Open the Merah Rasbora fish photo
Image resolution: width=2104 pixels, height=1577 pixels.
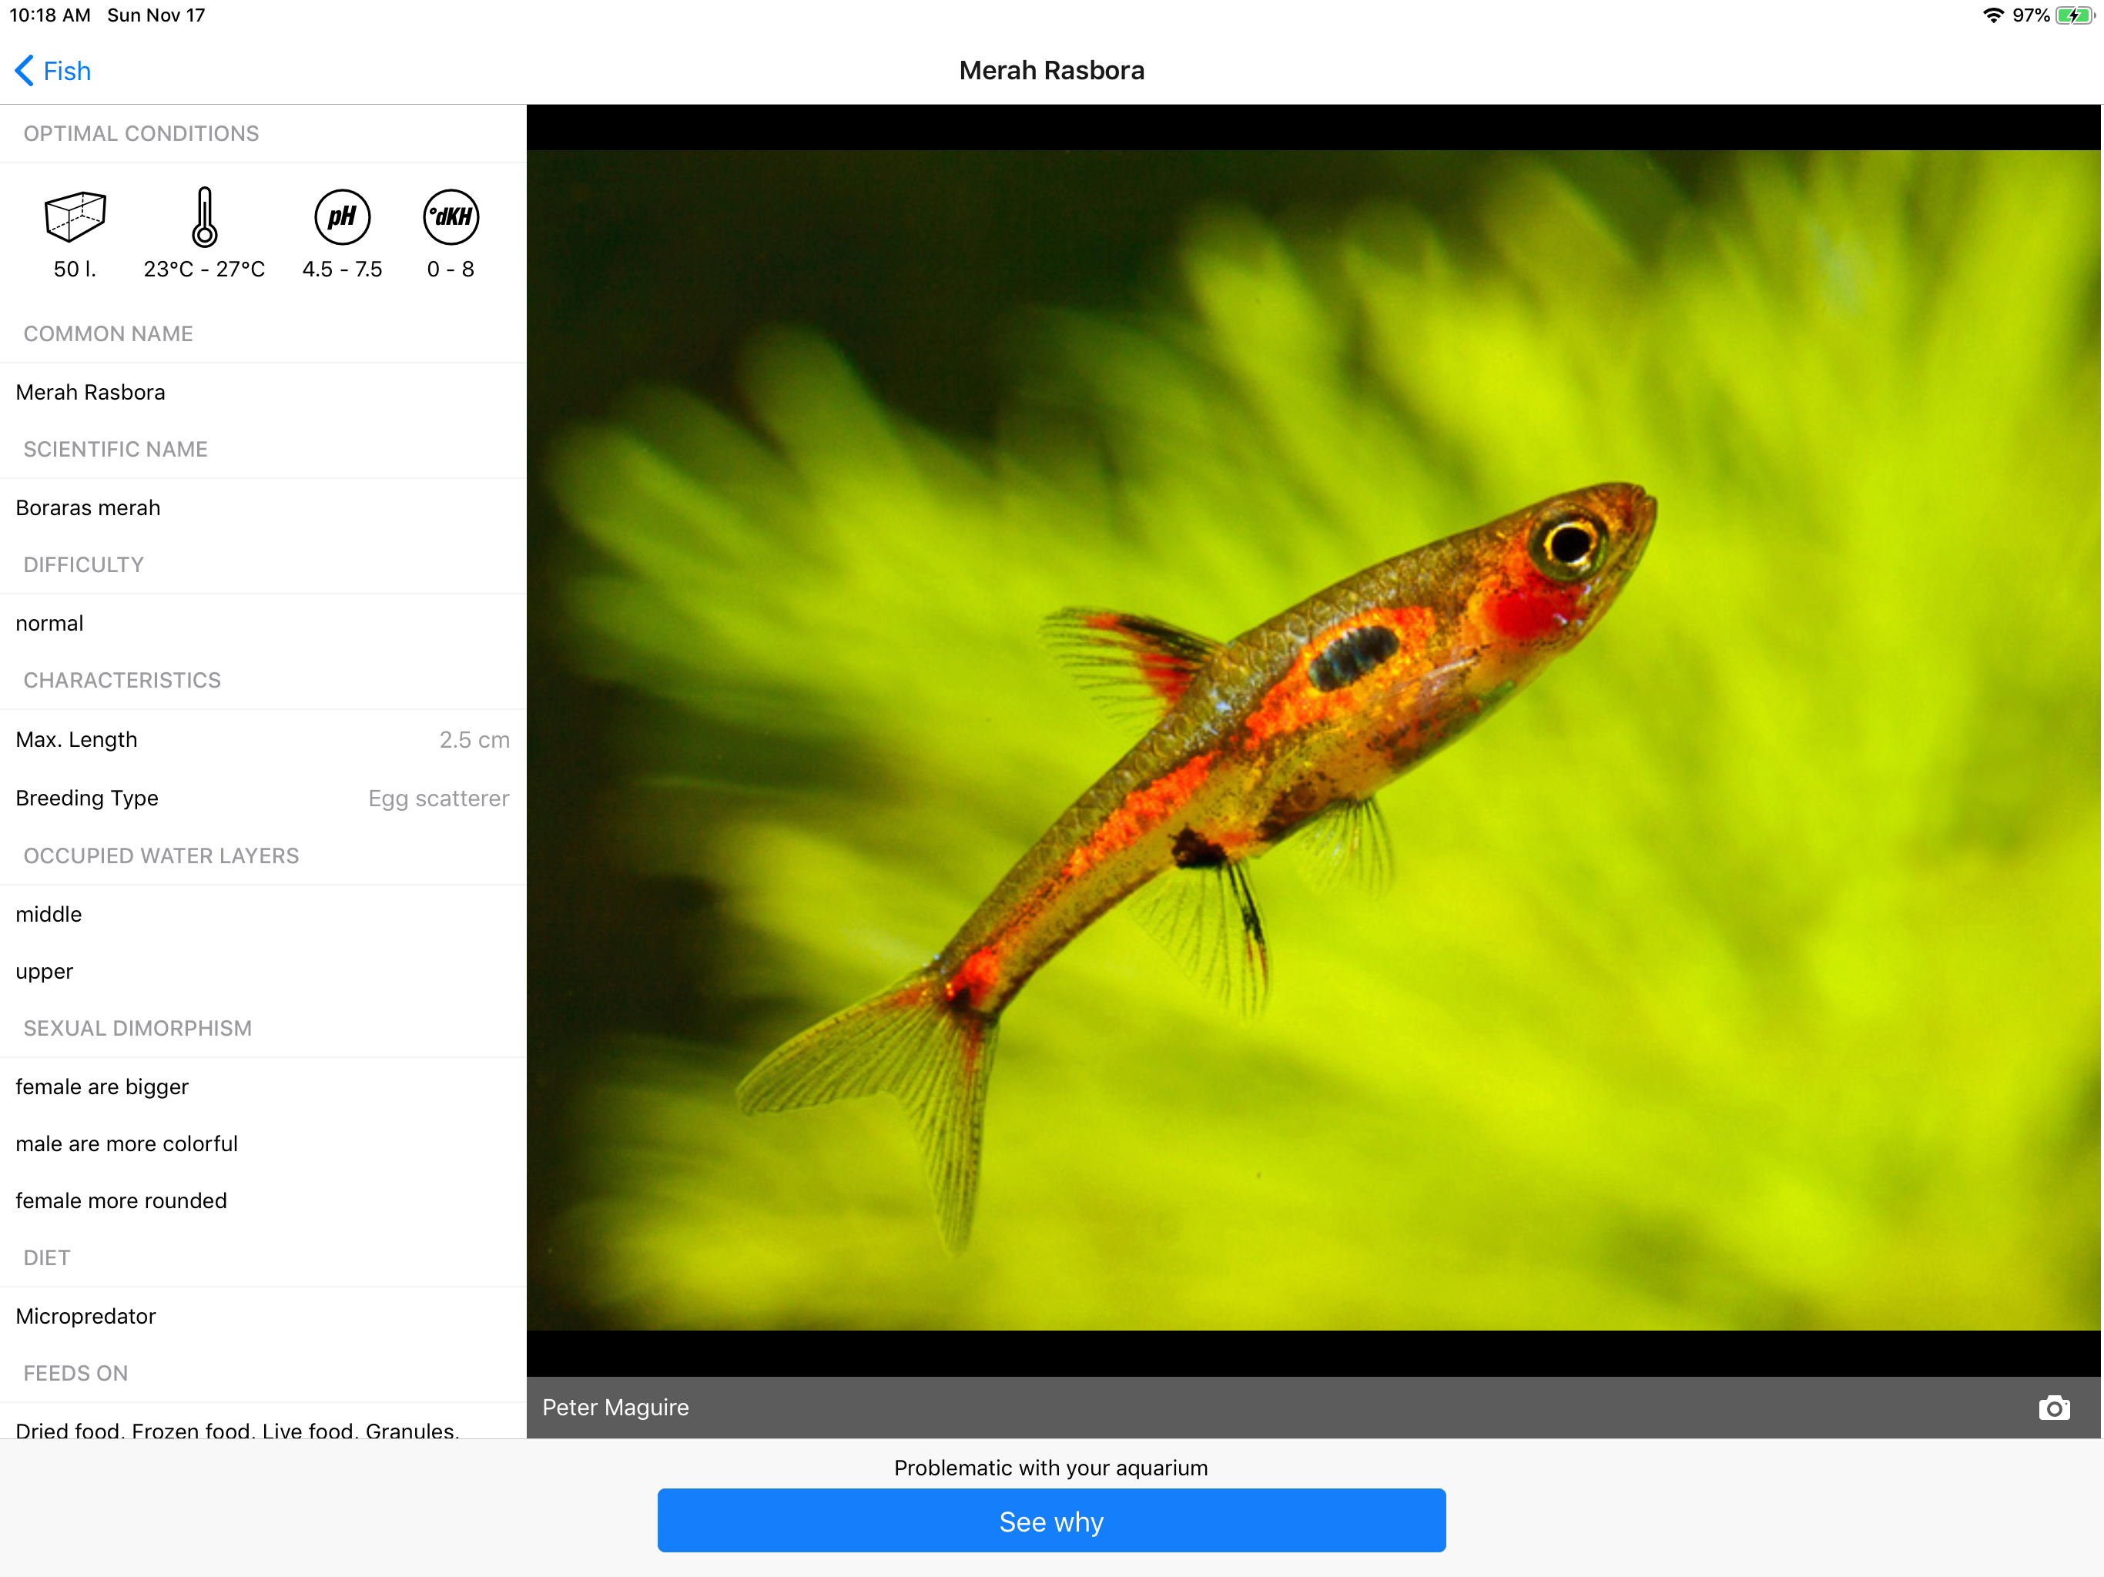click(x=1312, y=740)
